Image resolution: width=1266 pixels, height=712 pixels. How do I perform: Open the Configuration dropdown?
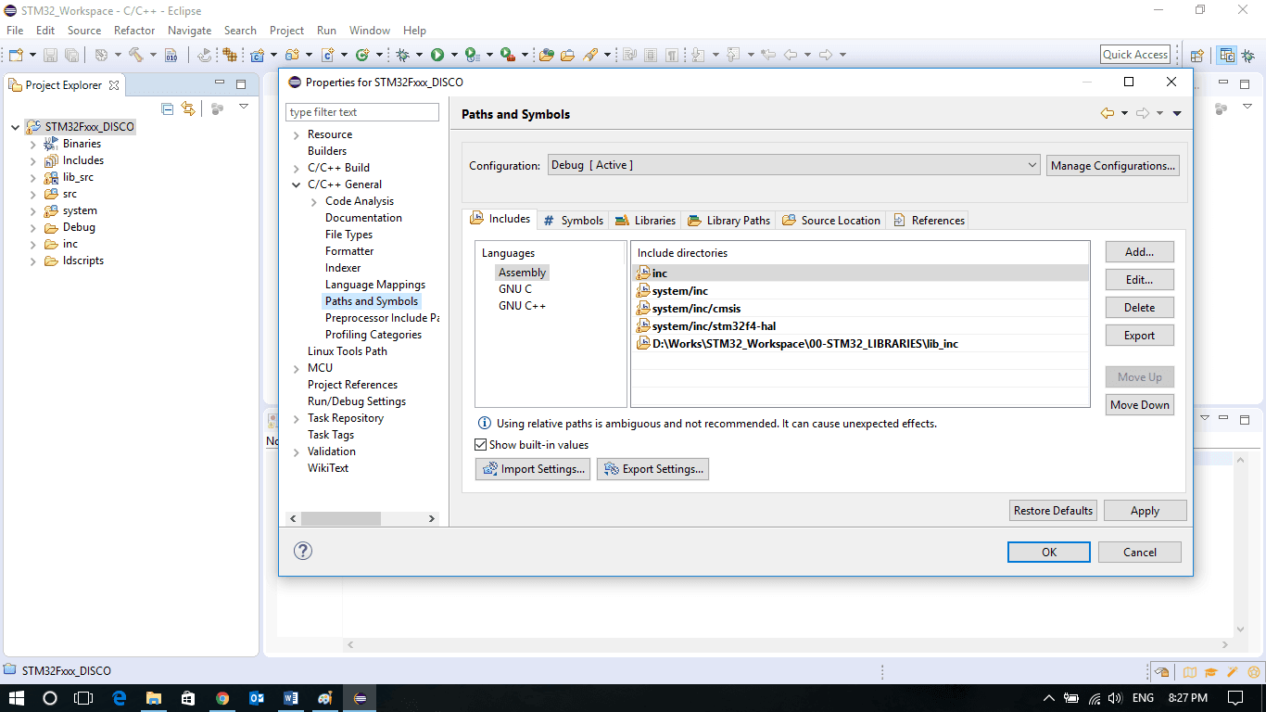point(794,165)
